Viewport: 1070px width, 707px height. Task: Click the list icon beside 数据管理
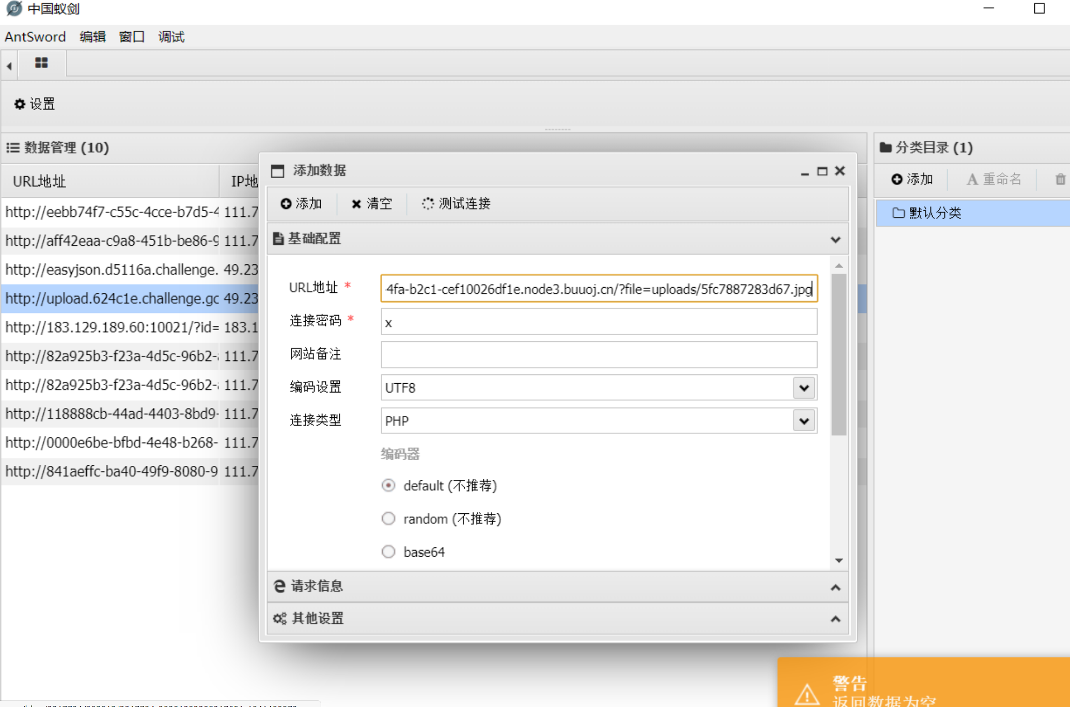tap(13, 148)
